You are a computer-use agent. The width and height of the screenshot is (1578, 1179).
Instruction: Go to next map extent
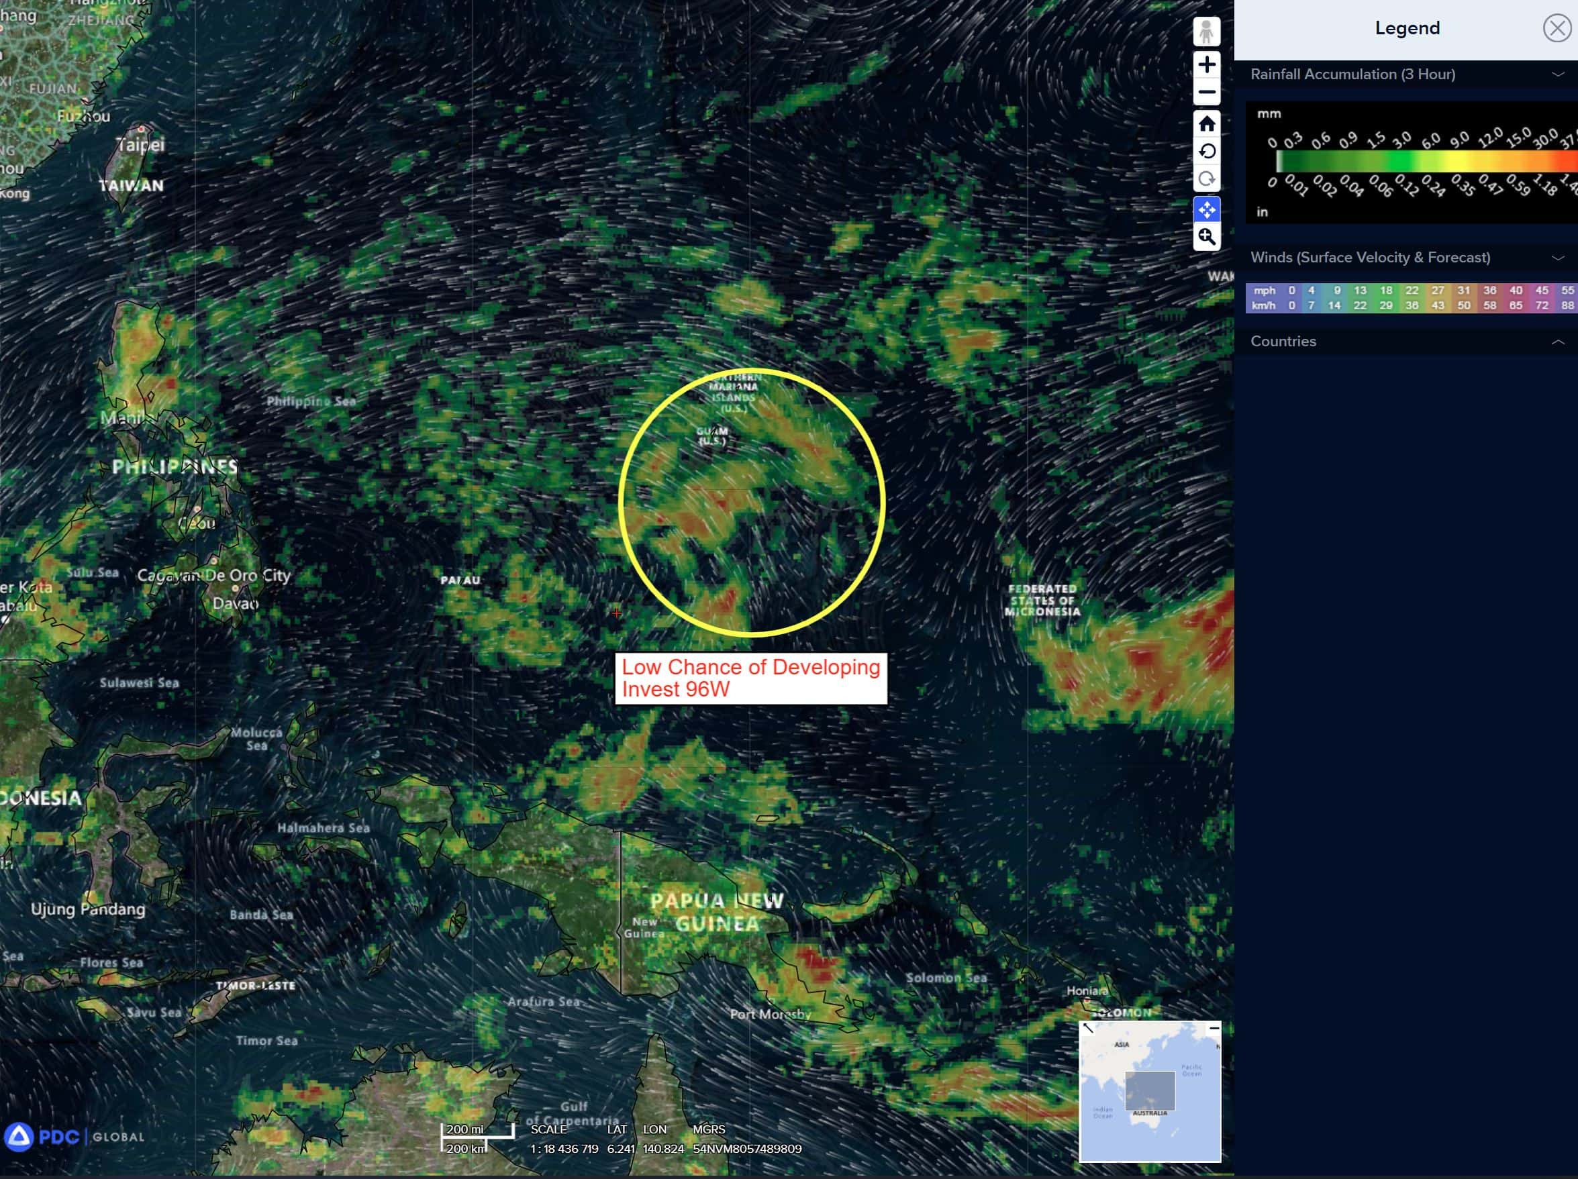tap(1206, 179)
